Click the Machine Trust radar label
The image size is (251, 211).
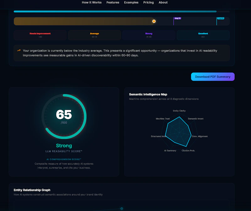tap(163, 119)
